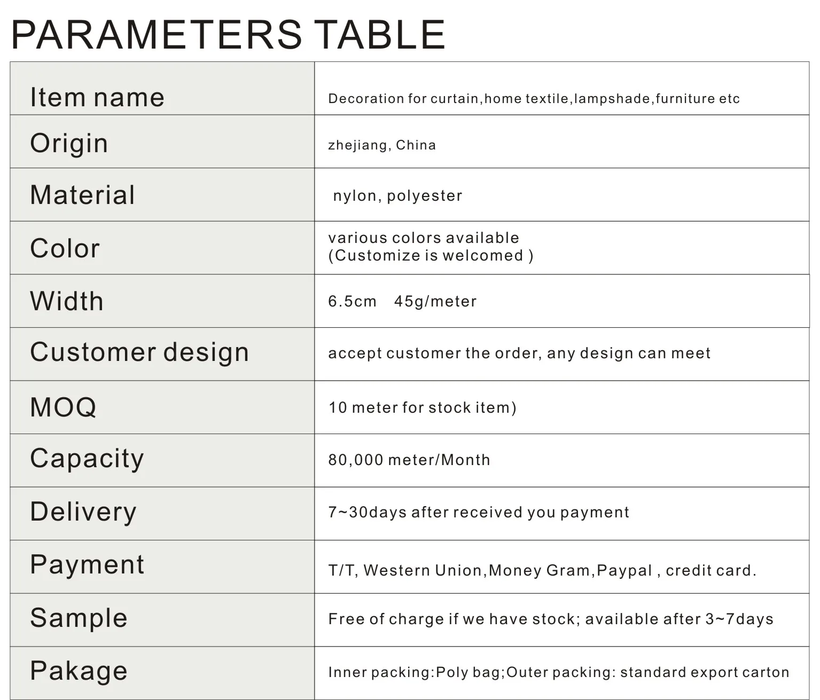
Task: Click the '10 meter for stock item' text
Action: [x=422, y=408]
